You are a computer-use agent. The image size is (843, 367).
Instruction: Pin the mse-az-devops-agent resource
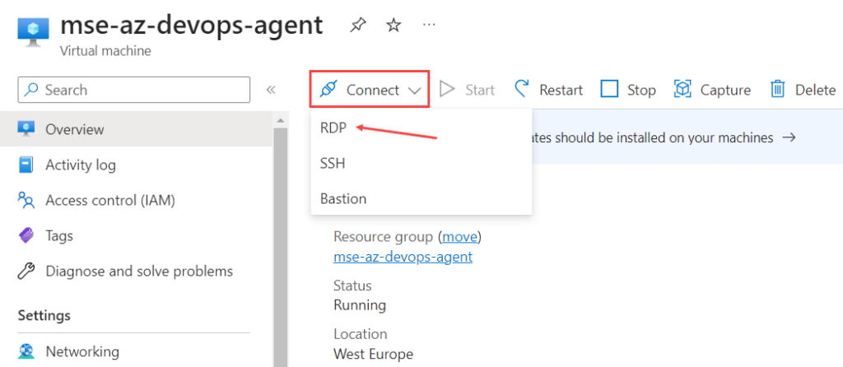(x=357, y=25)
